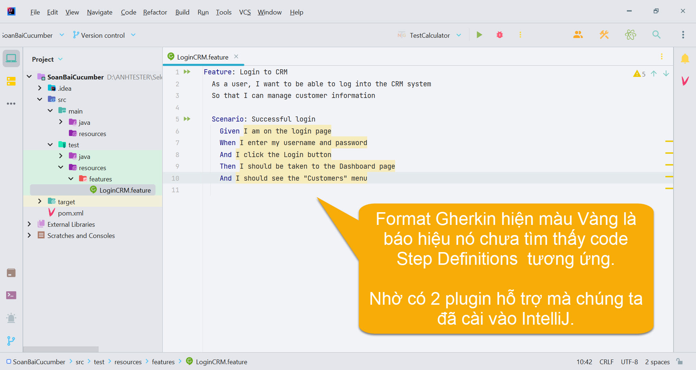Open build tools hammer icon
This screenshot has height=370, width=696.
pyautogui.click(x=604, y=35)
